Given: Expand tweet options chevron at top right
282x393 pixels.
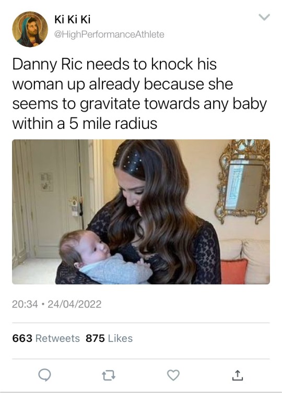Looking at the screenshot, I should 264,17.
